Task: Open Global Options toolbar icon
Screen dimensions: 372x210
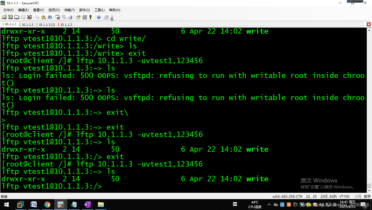Action: pyautogui.click(x=85, y=17)
